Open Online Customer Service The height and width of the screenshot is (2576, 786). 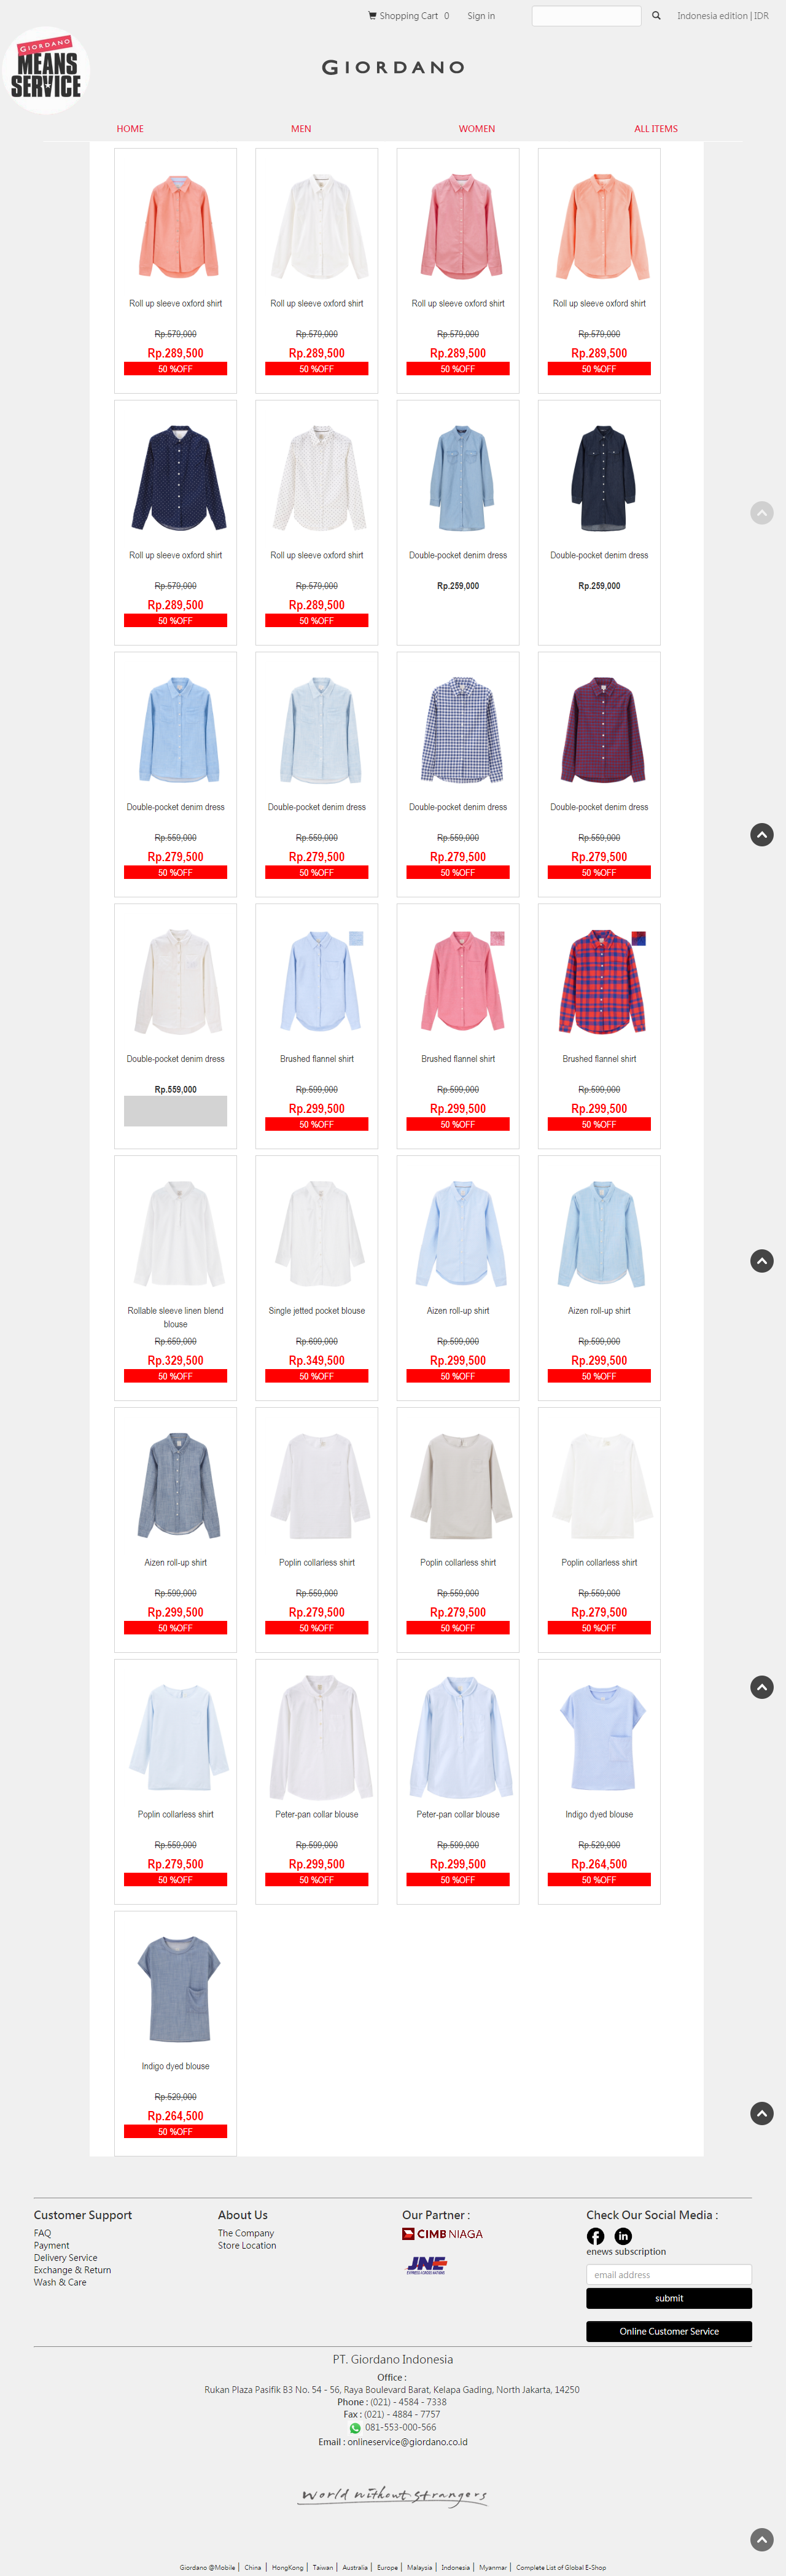tap(669, 2331)
